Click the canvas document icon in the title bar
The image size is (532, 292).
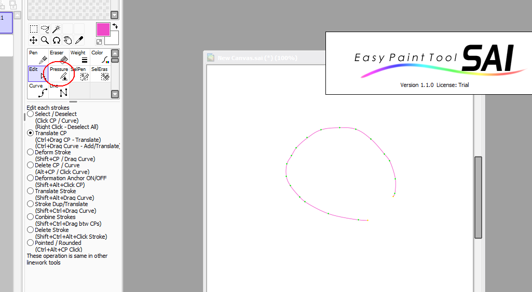[x=211, y=58]
